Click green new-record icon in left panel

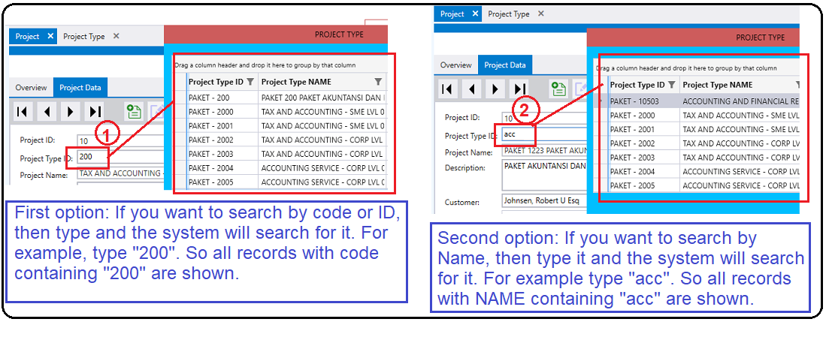(x=134, y=112)
